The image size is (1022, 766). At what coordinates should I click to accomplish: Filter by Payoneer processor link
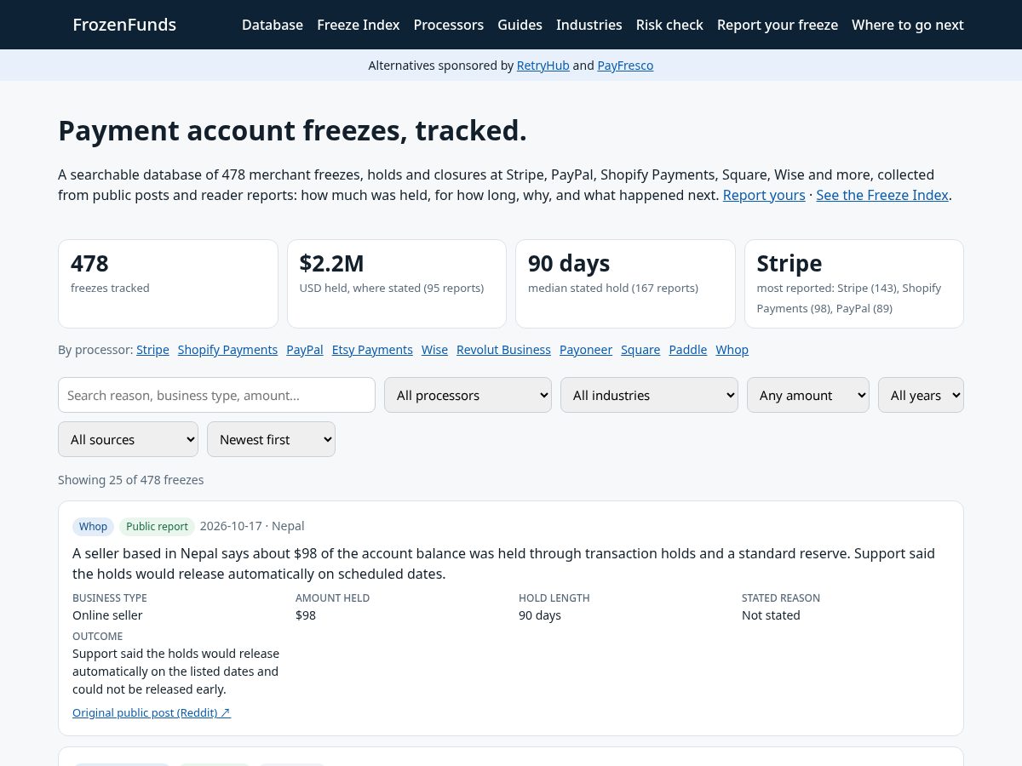point(586,350)
